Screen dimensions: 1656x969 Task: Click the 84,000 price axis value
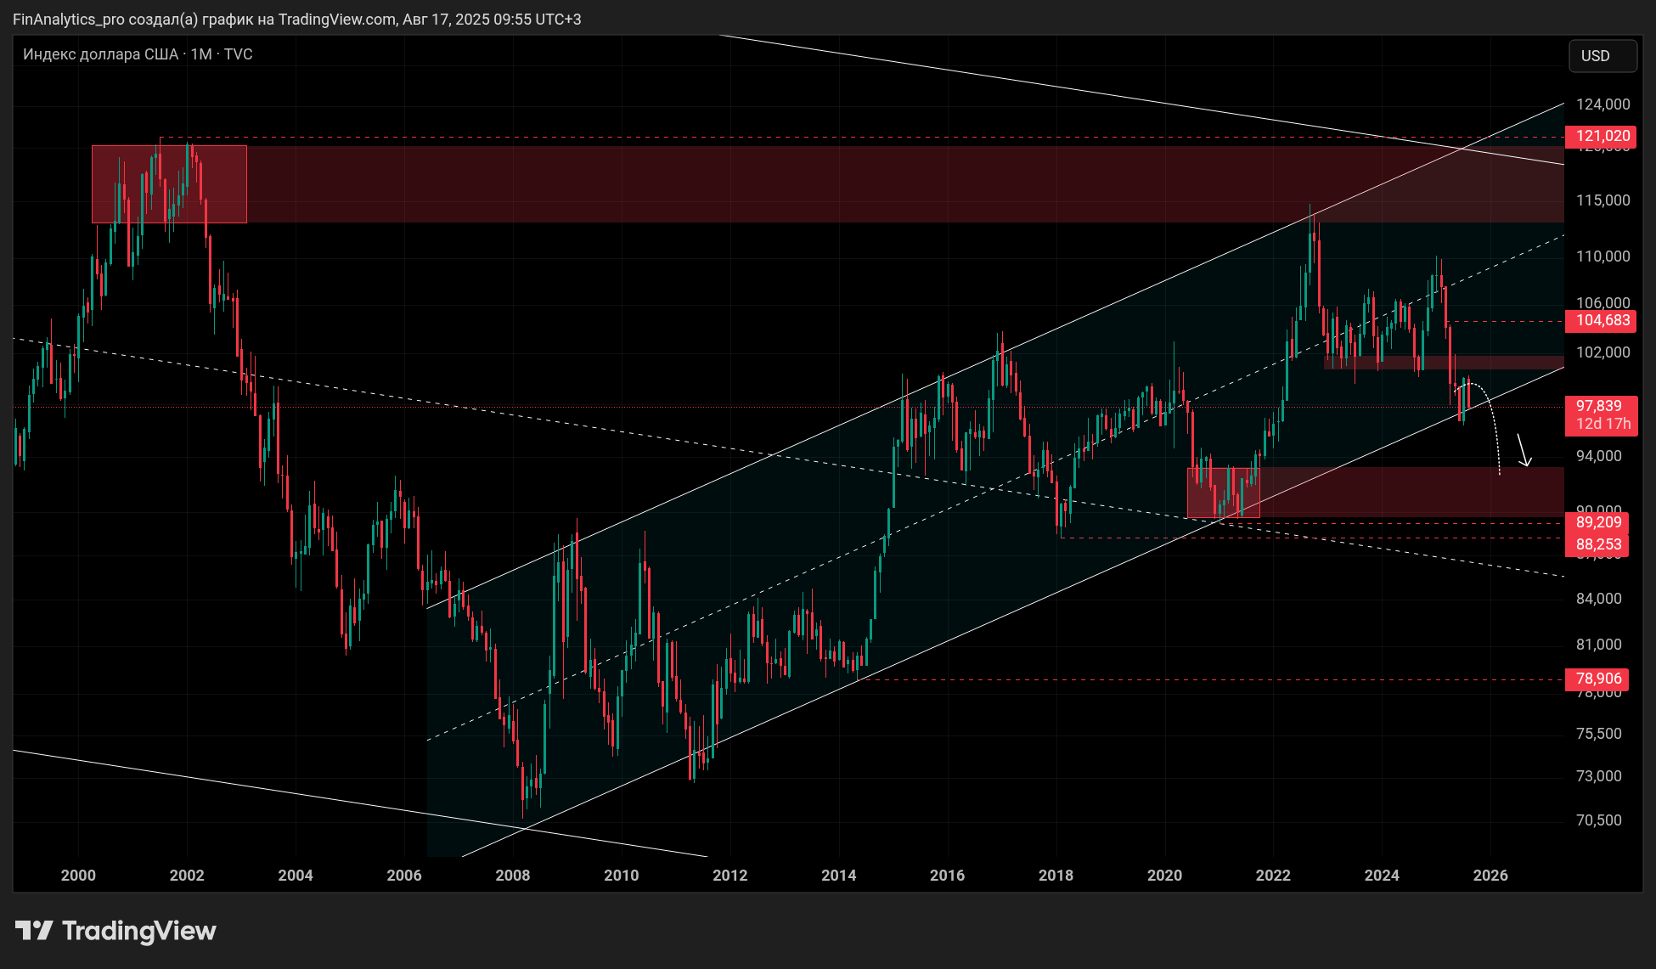(1599, 599)
